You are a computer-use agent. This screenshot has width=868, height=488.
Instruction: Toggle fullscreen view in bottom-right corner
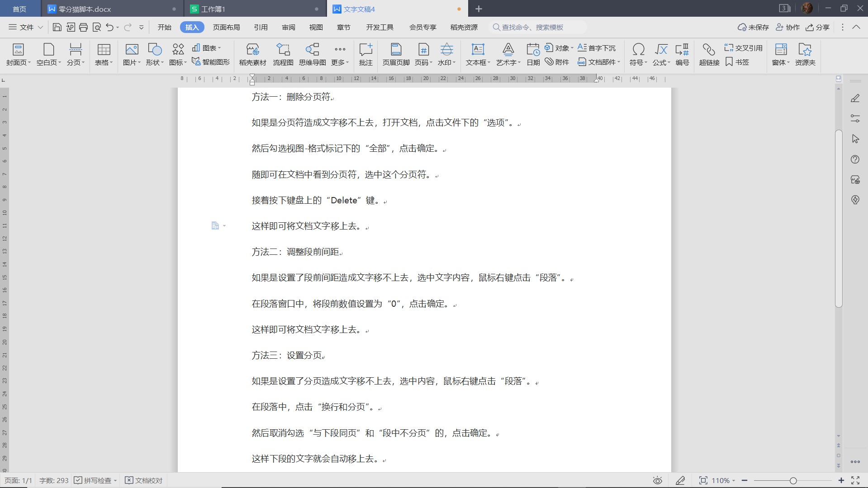(x=855, y=480)
